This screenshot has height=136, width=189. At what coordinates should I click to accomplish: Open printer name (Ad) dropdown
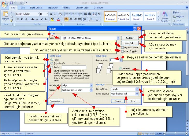(118, 38)
